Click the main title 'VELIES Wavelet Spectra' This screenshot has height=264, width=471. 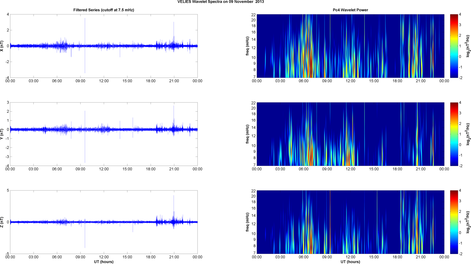tap(220, 2)
